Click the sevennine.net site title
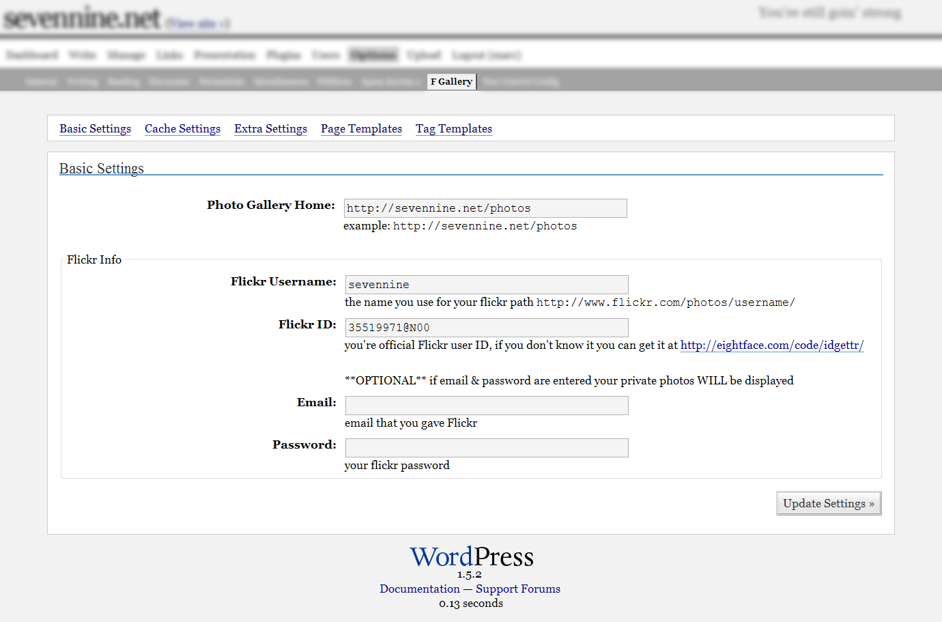 pos(82,18)
